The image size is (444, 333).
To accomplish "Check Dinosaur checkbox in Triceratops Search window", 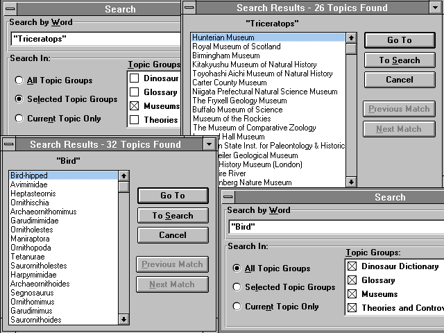I will click(134, 78).
